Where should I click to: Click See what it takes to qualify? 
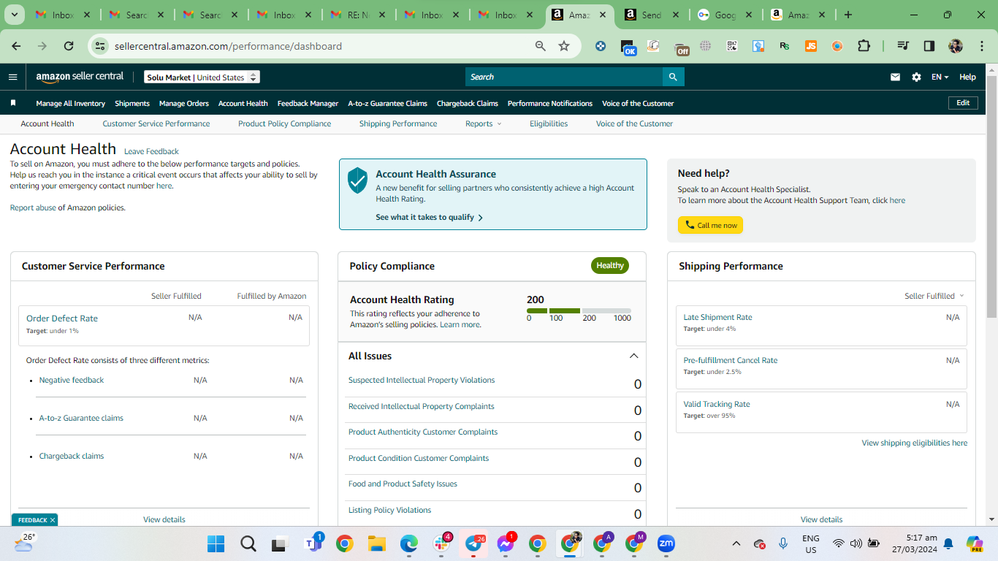430,217
